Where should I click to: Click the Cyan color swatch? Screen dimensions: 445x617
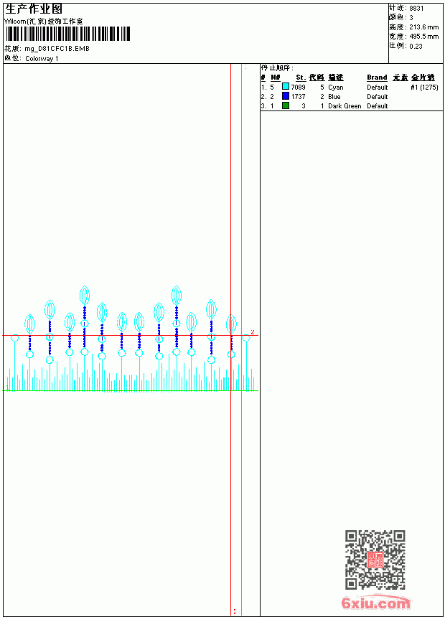coord(286,87)
